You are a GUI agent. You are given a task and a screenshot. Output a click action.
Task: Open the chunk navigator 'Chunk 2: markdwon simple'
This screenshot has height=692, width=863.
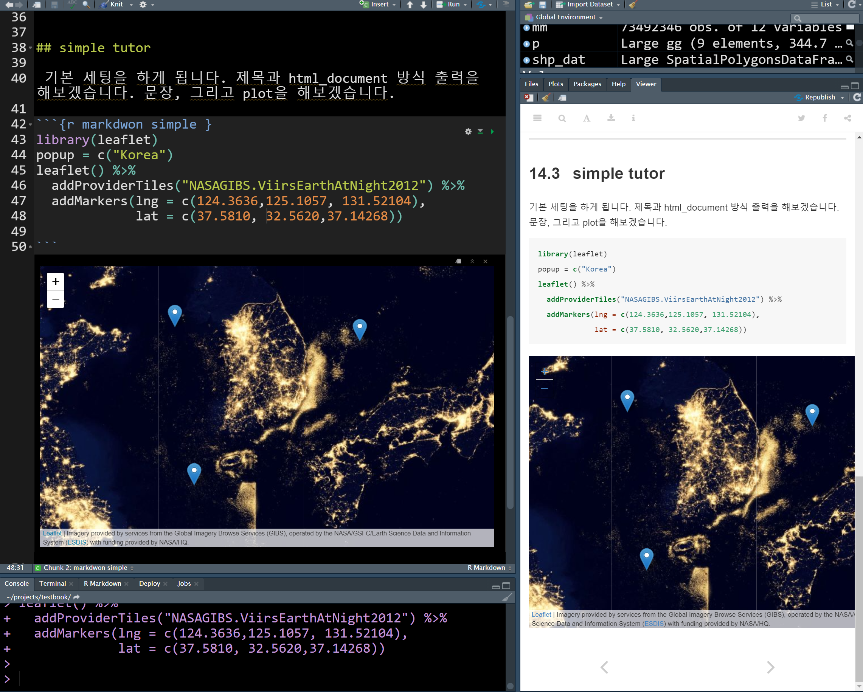click(x=84, y=568)
